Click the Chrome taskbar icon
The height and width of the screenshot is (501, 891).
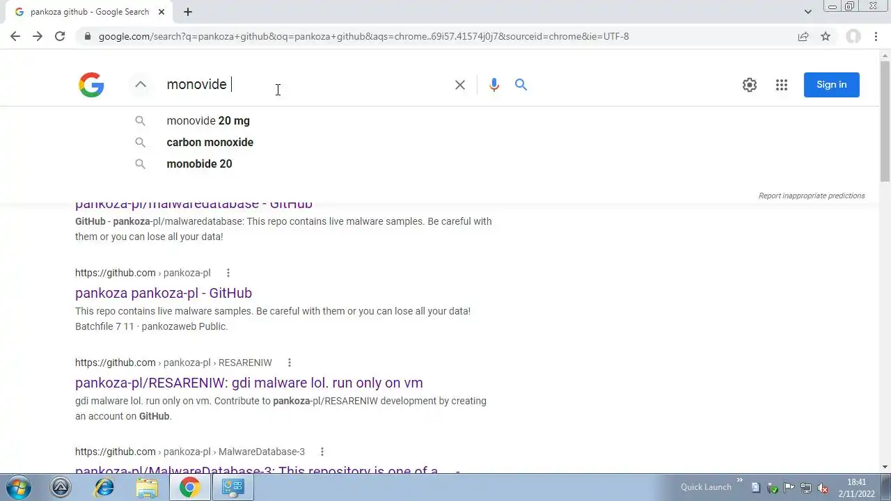coord(189,488)
